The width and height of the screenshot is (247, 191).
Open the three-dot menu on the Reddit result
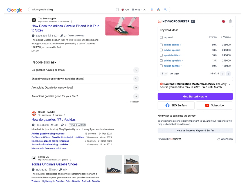click(x=65, y=115)
